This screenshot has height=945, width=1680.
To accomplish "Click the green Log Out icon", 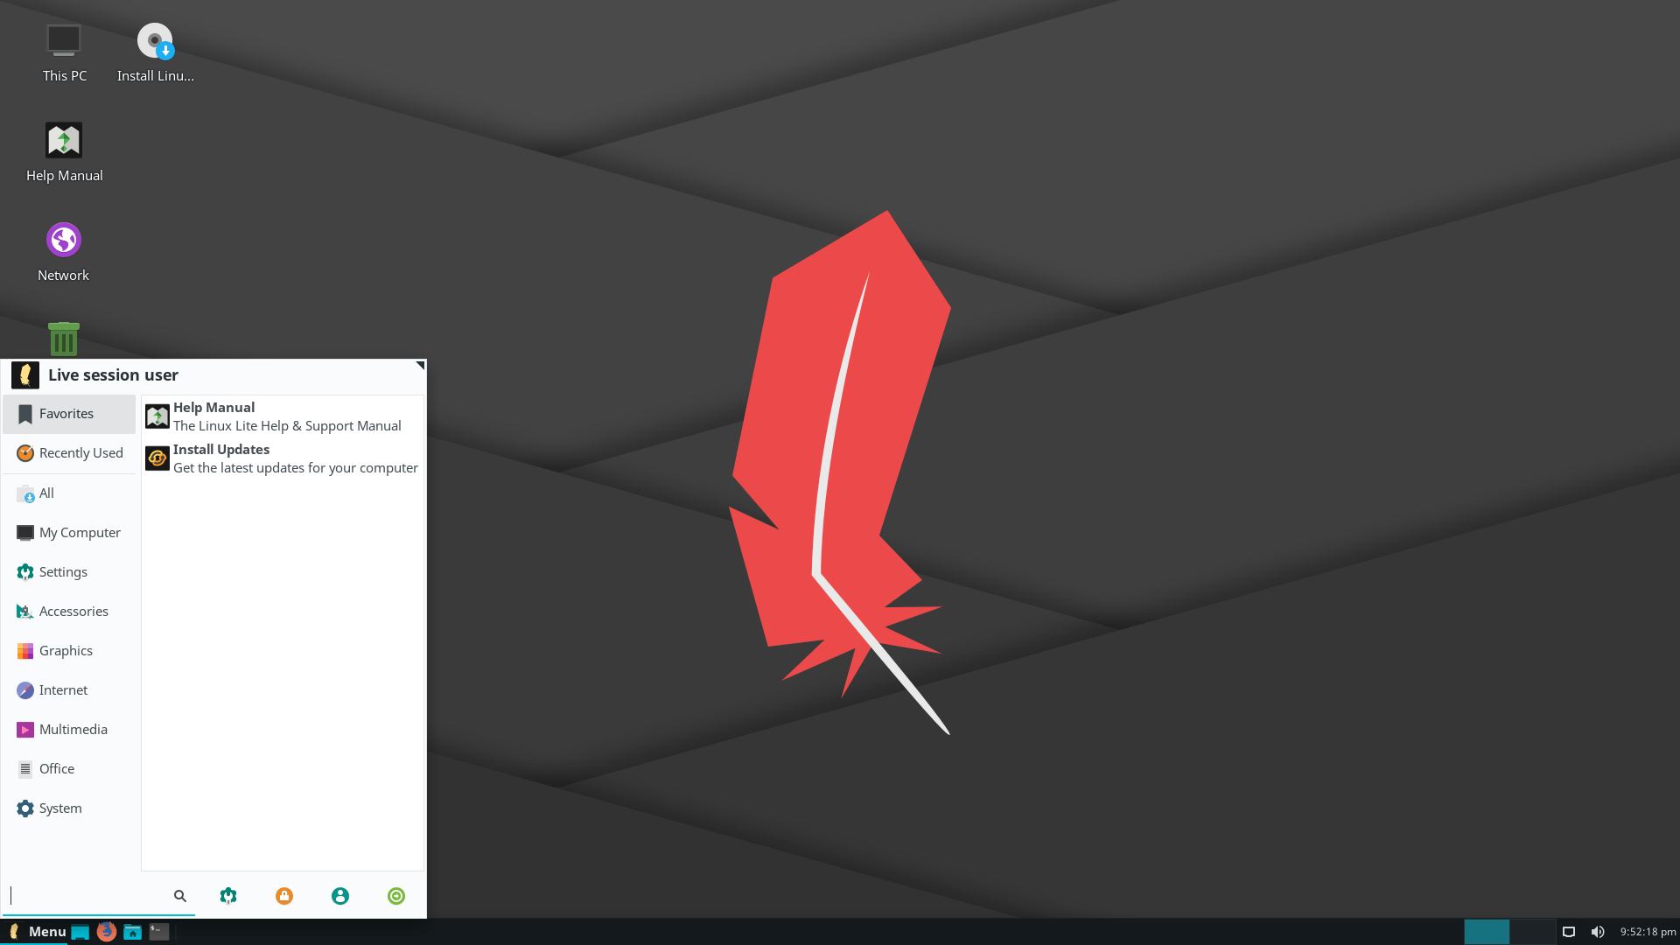I will coord(396,896).
